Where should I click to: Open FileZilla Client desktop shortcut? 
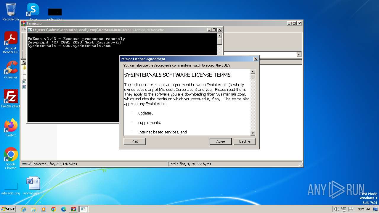coord(11,99)
